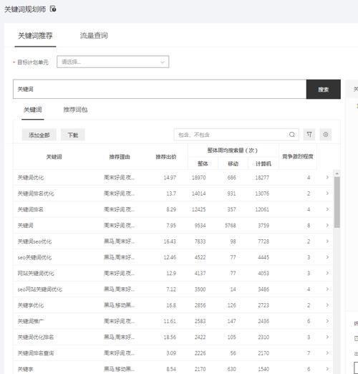Viewport: 358px width, 374px height.
Task: Click keyword cell 关键词seo优化
Action: tap(34, 241)
